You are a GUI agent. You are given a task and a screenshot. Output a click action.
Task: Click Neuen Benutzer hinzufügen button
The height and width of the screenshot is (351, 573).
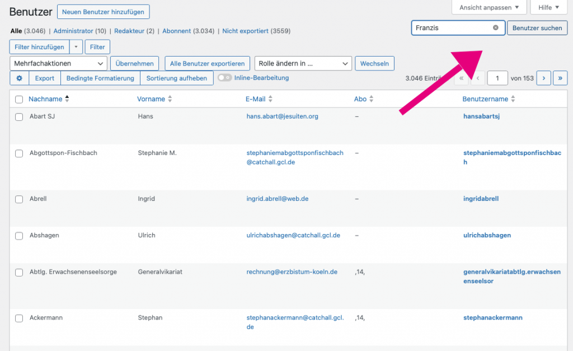point(103,11)
